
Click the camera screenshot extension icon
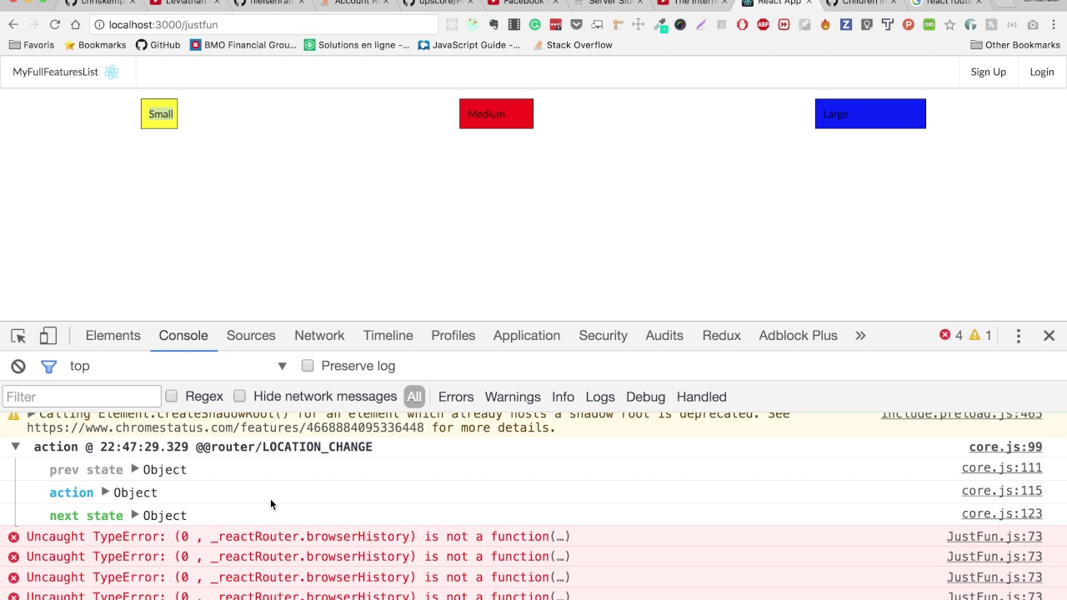click(1033, 25)
